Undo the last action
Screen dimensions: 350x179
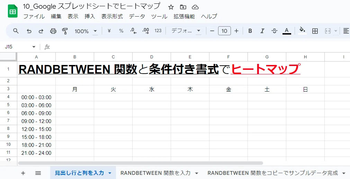pyautogui.click(x=29, y=31)
